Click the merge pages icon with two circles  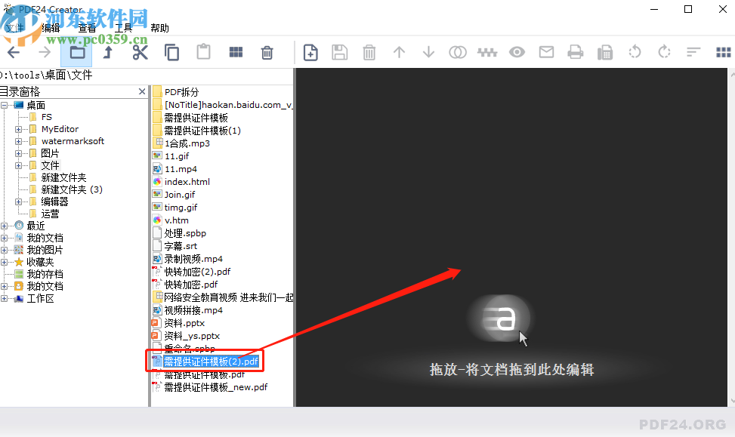coord(458,52)
